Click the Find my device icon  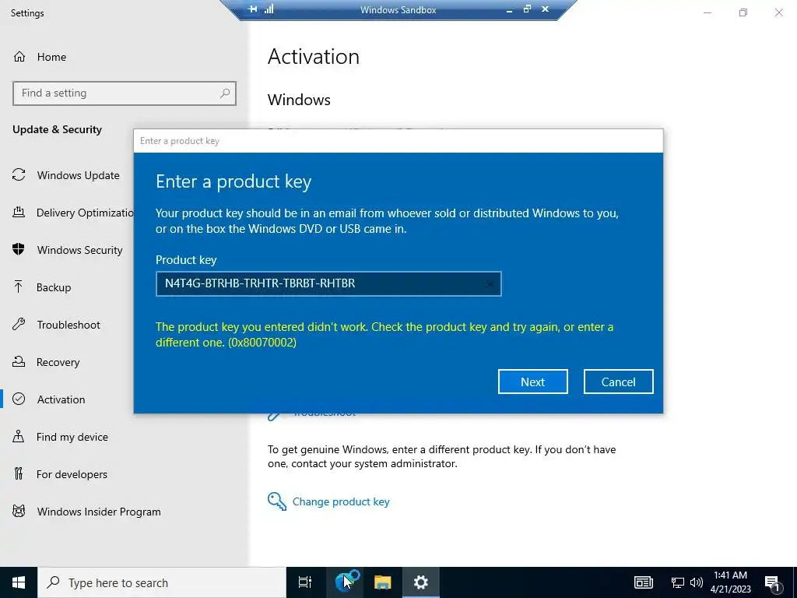pyautogui.click(x=19, y=436)
